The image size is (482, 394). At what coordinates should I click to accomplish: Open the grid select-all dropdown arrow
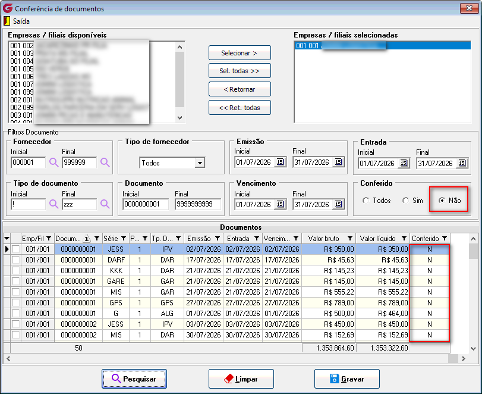click(7, 239)
